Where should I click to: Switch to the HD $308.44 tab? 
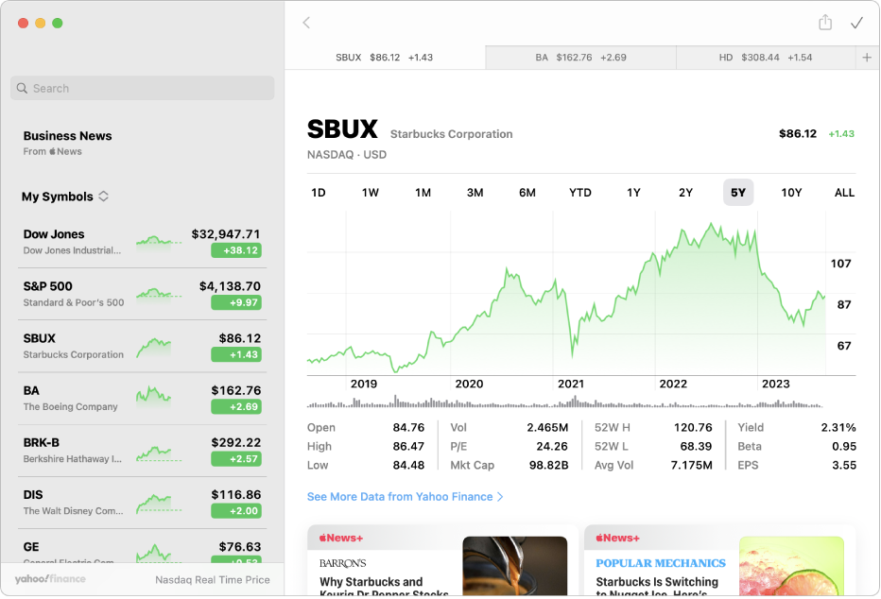click(x=766, y=58)
